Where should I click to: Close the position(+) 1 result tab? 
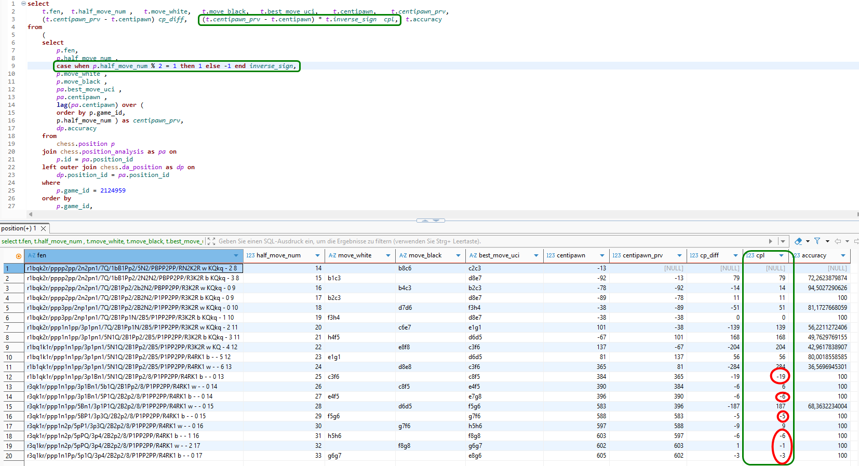click(x=44, y=228)
